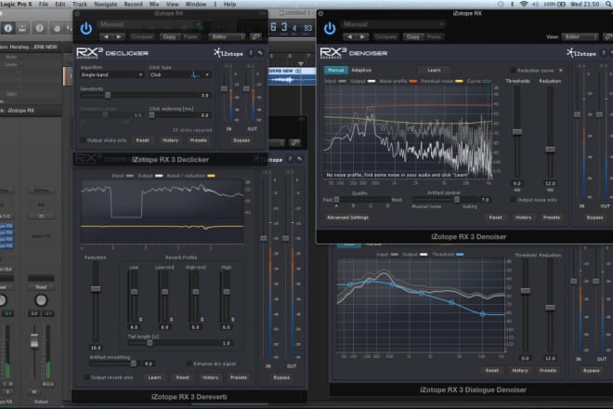Go to previous preset in Declicker header
The image size is (613, 409).
coord(106,37)
